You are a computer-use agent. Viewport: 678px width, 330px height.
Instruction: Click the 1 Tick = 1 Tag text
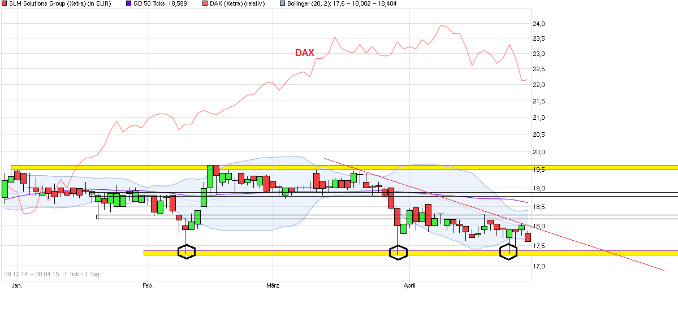click(82, 274)
